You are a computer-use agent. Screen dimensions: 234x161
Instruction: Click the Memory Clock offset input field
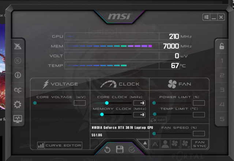click(x=139, y=115)
